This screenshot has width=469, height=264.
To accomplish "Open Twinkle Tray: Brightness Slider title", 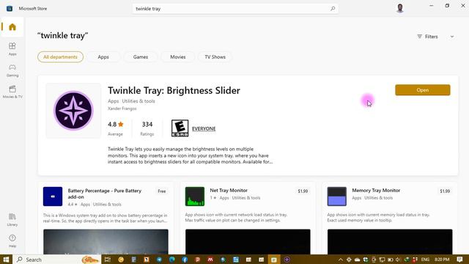I will click(174, 90).
